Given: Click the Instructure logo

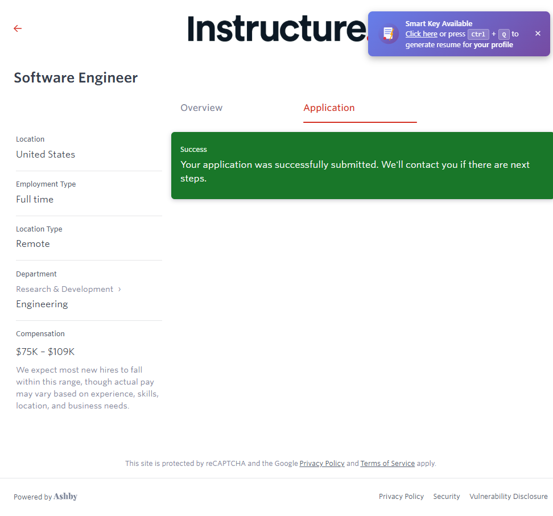Looking at the screenshot, I should 277,29.
